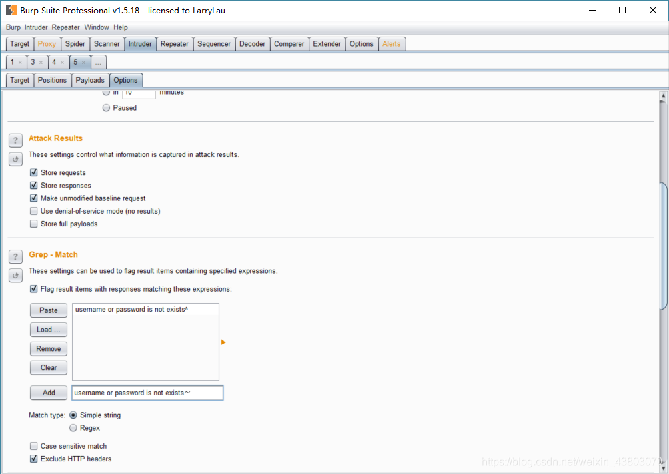669x474 pixels.
Task: Switch to the Proxy tab
Action: 47,44
